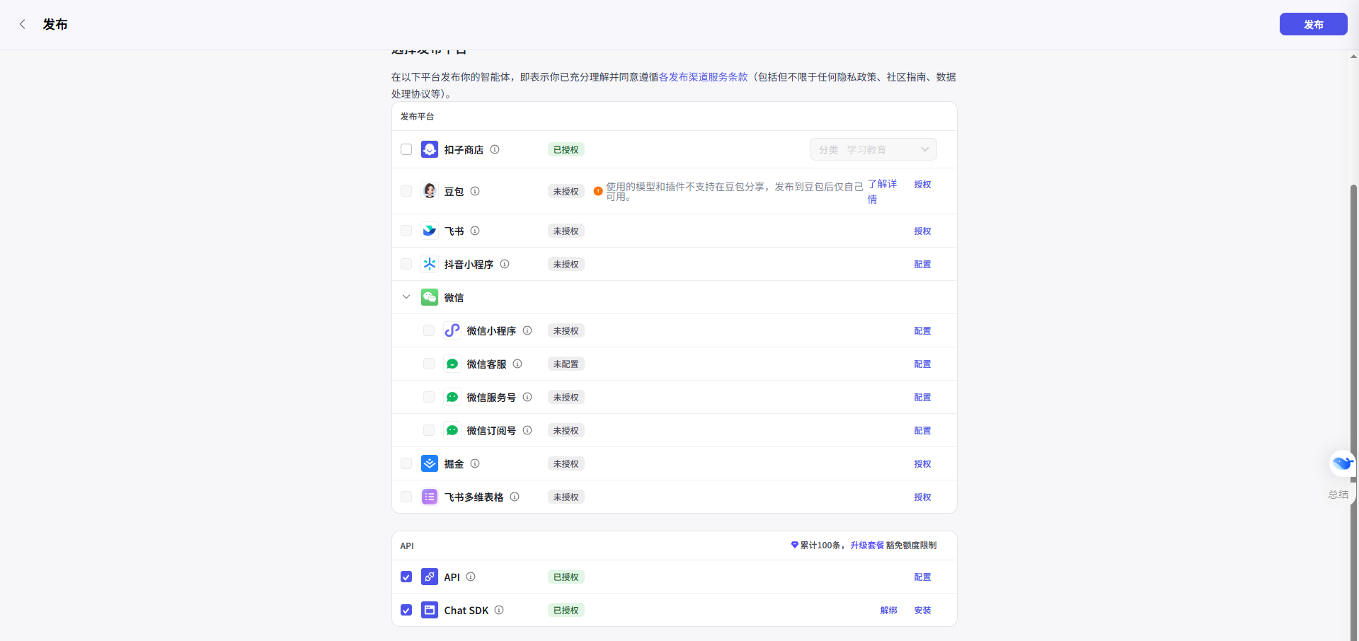
Task: Click the 微信客服 icon
Action: click(452, 364)
